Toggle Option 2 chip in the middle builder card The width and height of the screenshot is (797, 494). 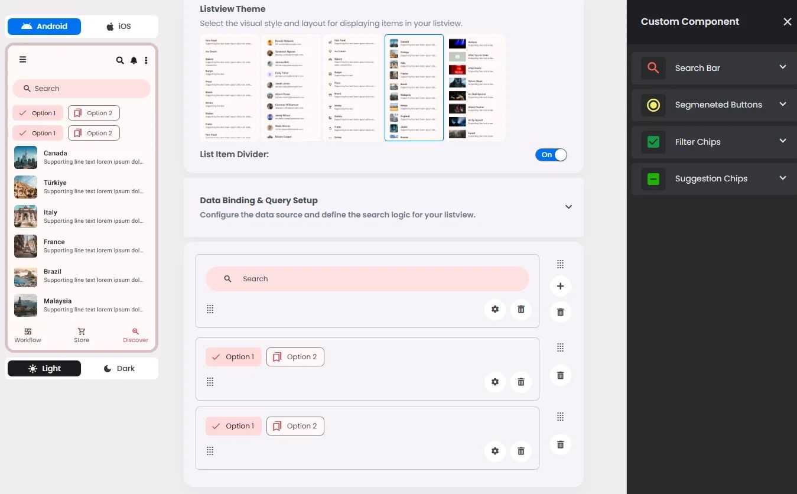[295, 357]
